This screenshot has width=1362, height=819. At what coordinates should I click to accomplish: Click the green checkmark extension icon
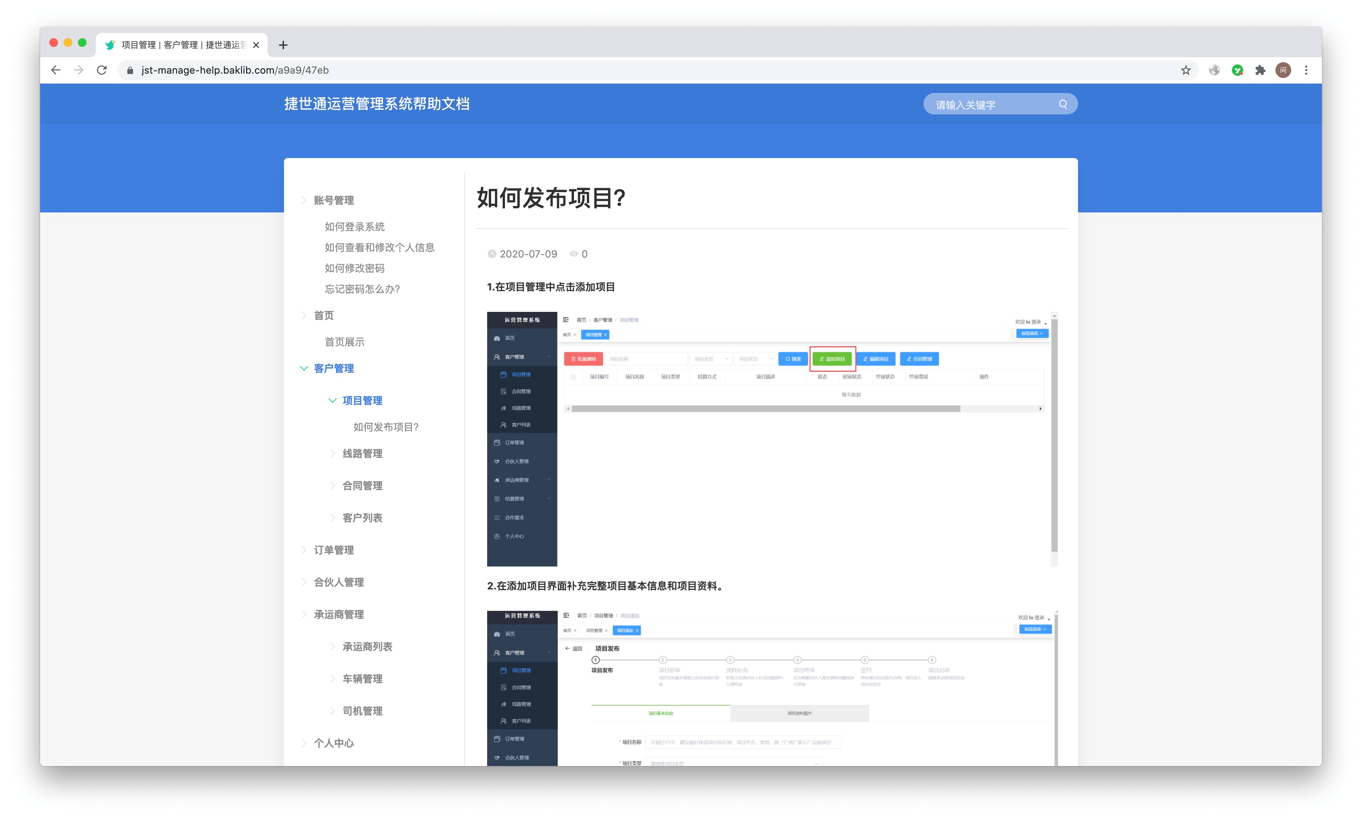pos(1237,70)
